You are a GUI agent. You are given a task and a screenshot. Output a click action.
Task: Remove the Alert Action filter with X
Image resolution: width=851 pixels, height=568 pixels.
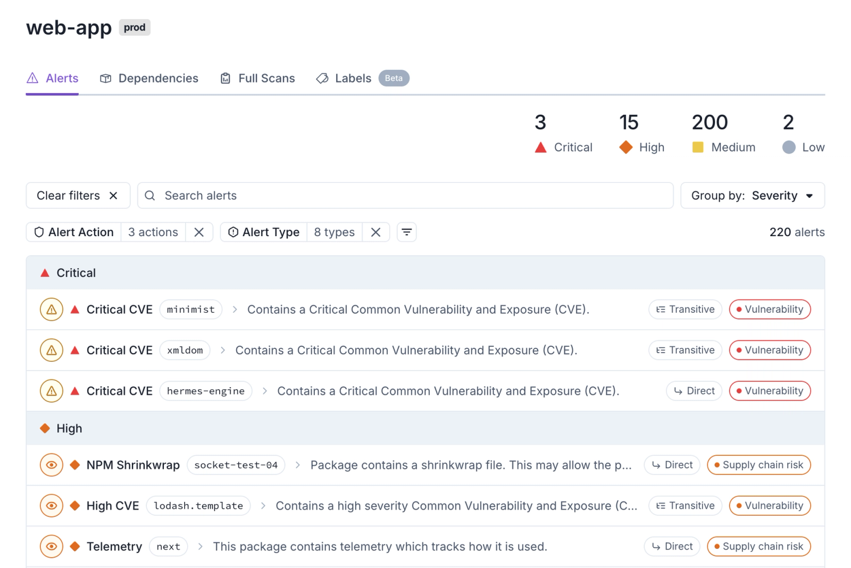click(x=199, y=232)
